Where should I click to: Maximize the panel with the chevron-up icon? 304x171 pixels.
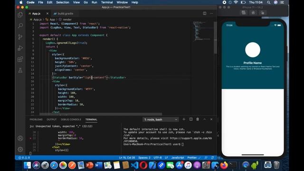pyautogui.click(x=205, y=119)
